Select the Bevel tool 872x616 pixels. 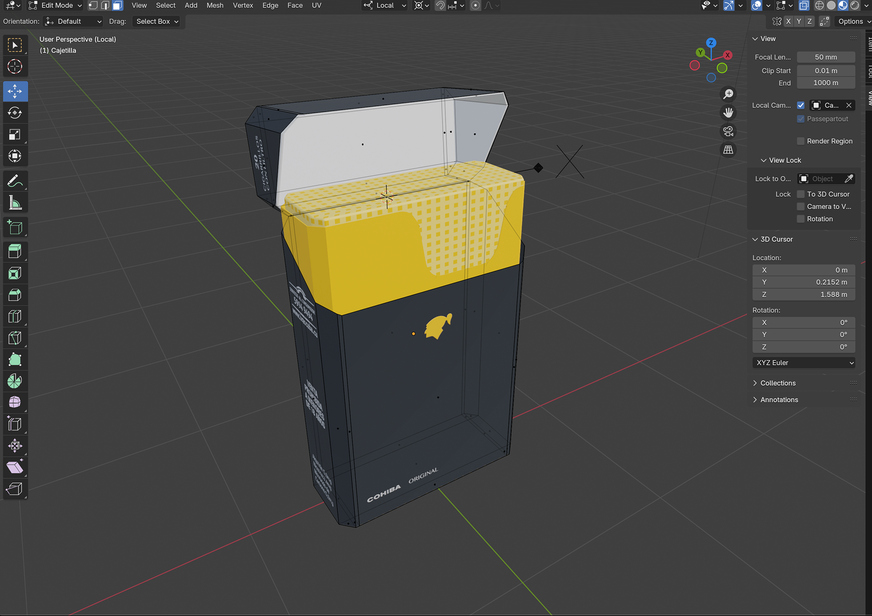(15, 295)
